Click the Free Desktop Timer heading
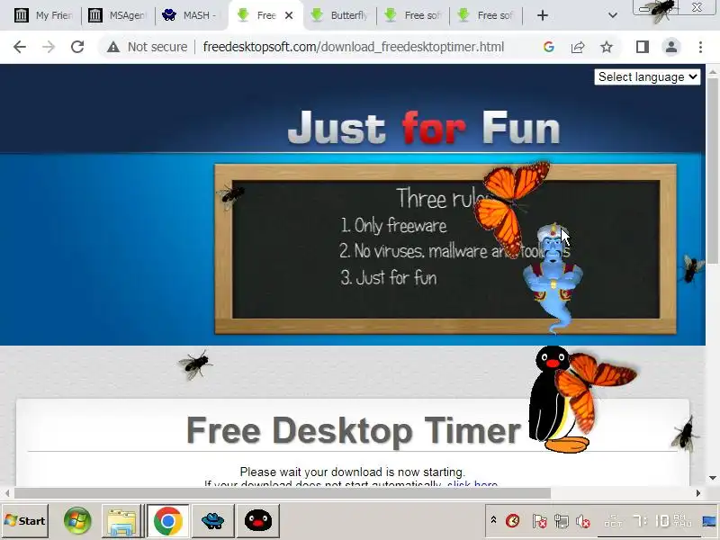The image size is (720, 540). pyautogui.click(x=354, y=431)
